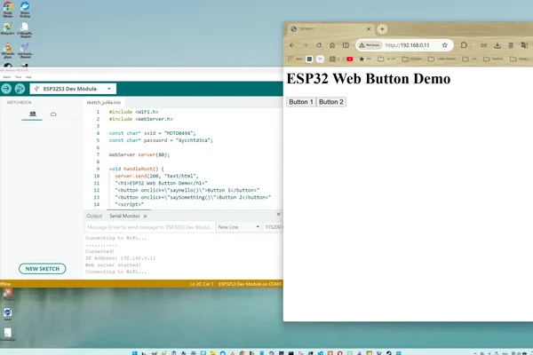Click the Arduino Upload arrow button
533x355 pixels.
pos(6,89)
